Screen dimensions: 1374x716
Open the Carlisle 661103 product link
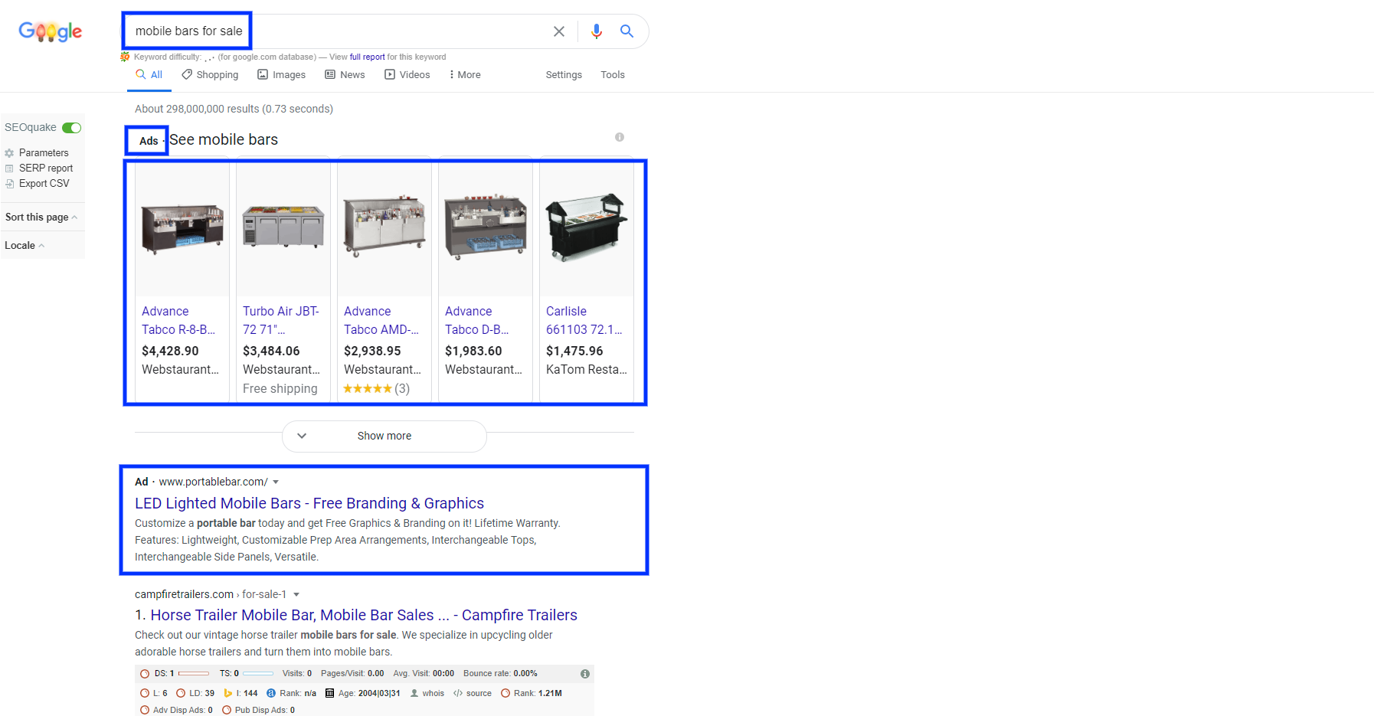click(584, 321)
